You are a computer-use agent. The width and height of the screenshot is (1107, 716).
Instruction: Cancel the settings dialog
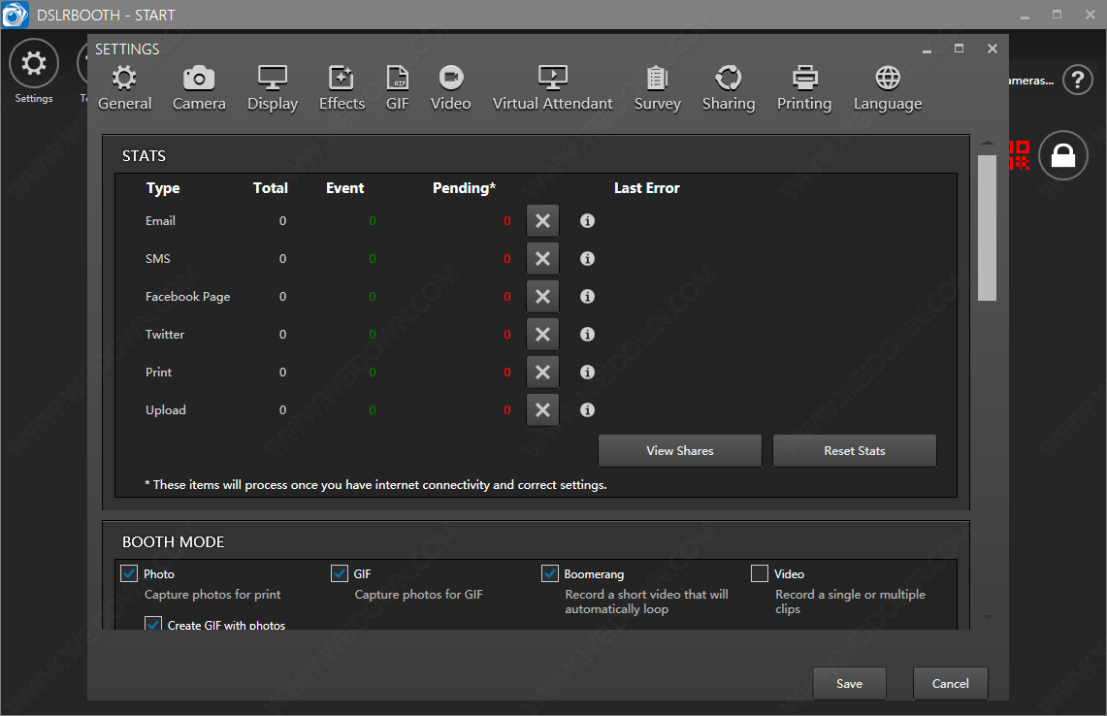[x=950, y=684]
